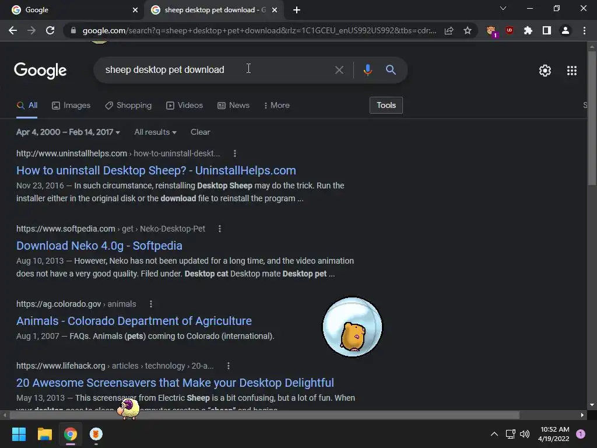Open options for the UninstallHelps result

click(235, 153)
